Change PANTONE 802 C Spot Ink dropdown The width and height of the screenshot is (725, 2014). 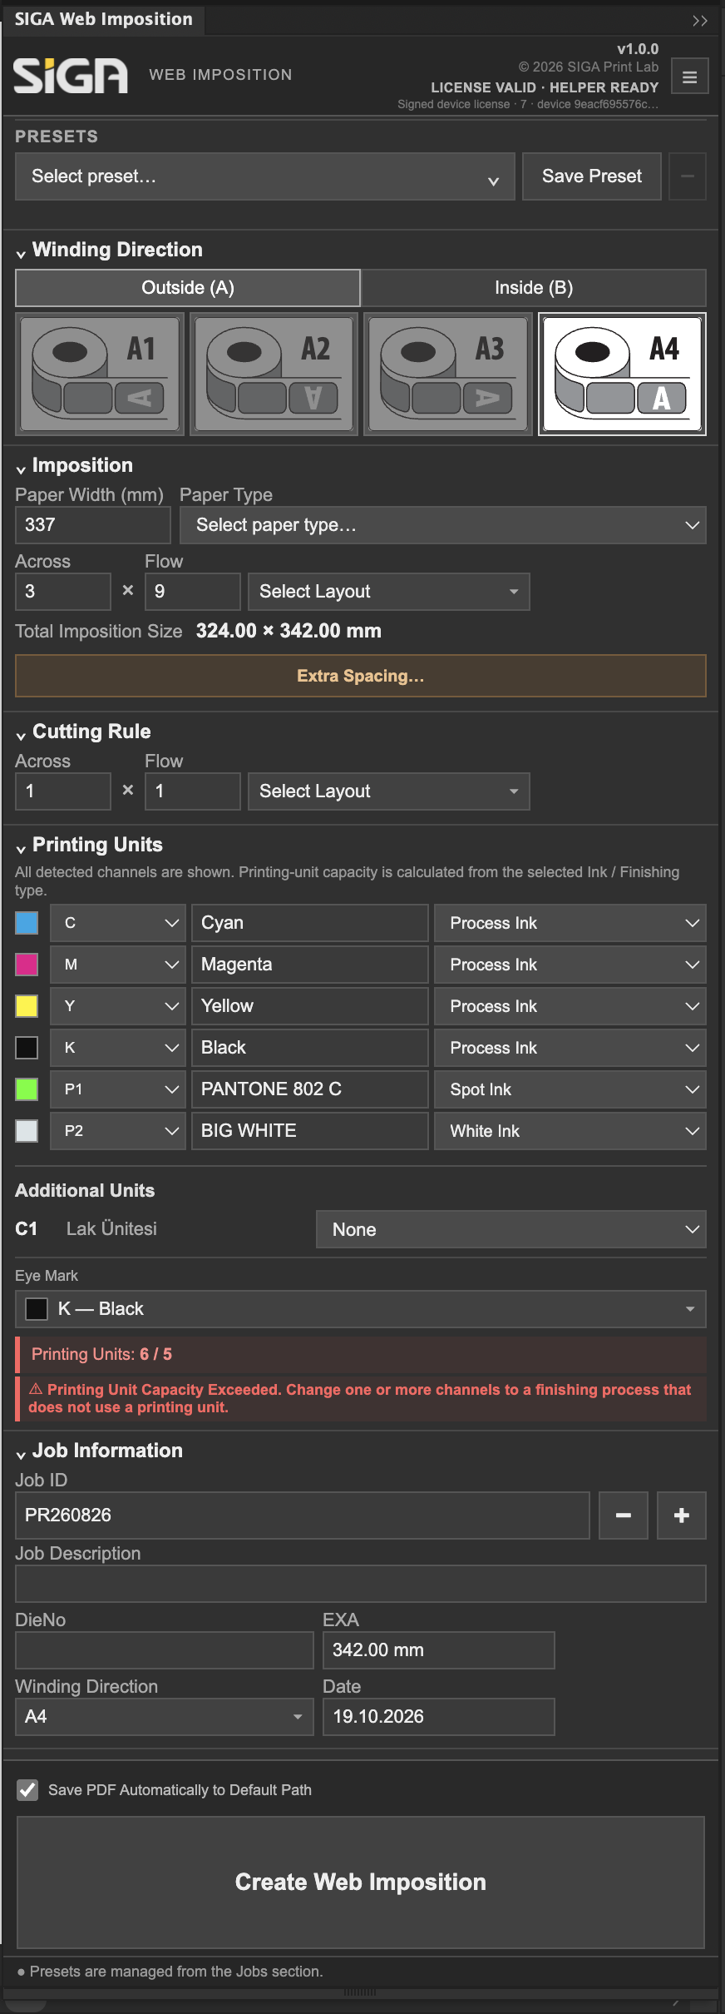[570, 1089]
